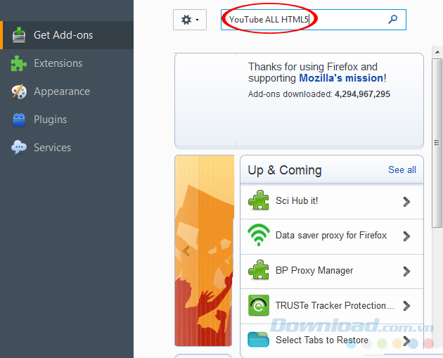Go to the Services panel
This screenshot has width=443, height=358.
tap(52, 148)
